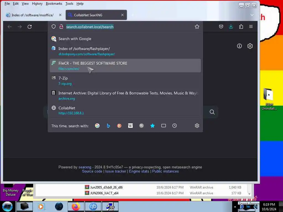Select Jun2005_d3dx9_26_x86 file in Explorer

106,187
